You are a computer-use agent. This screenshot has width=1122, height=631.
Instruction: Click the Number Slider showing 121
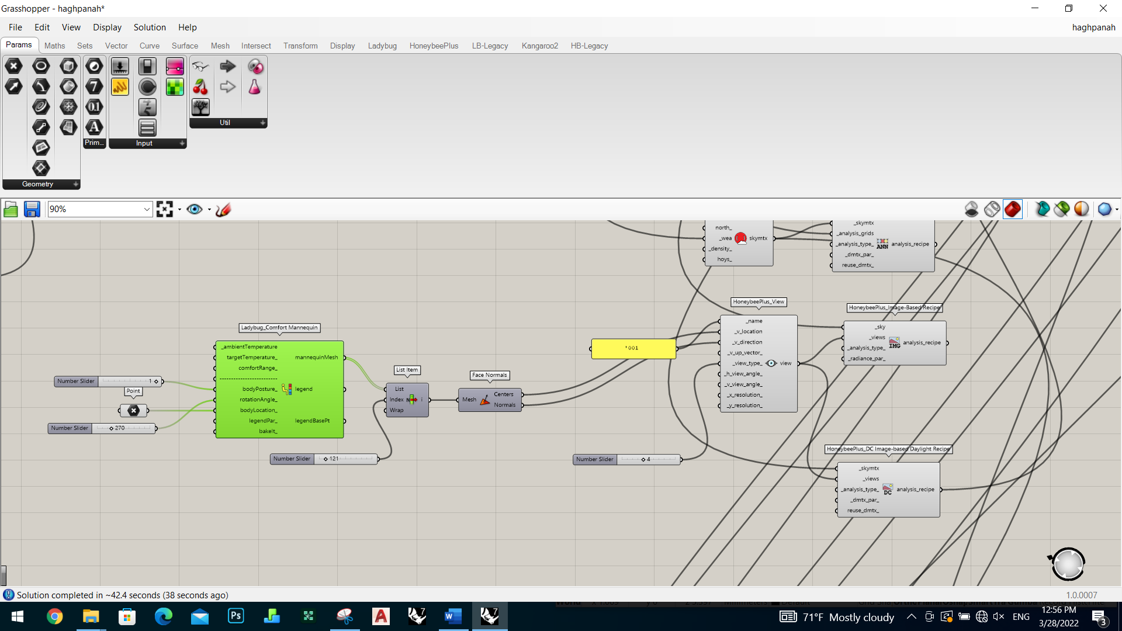coord(324,459)
